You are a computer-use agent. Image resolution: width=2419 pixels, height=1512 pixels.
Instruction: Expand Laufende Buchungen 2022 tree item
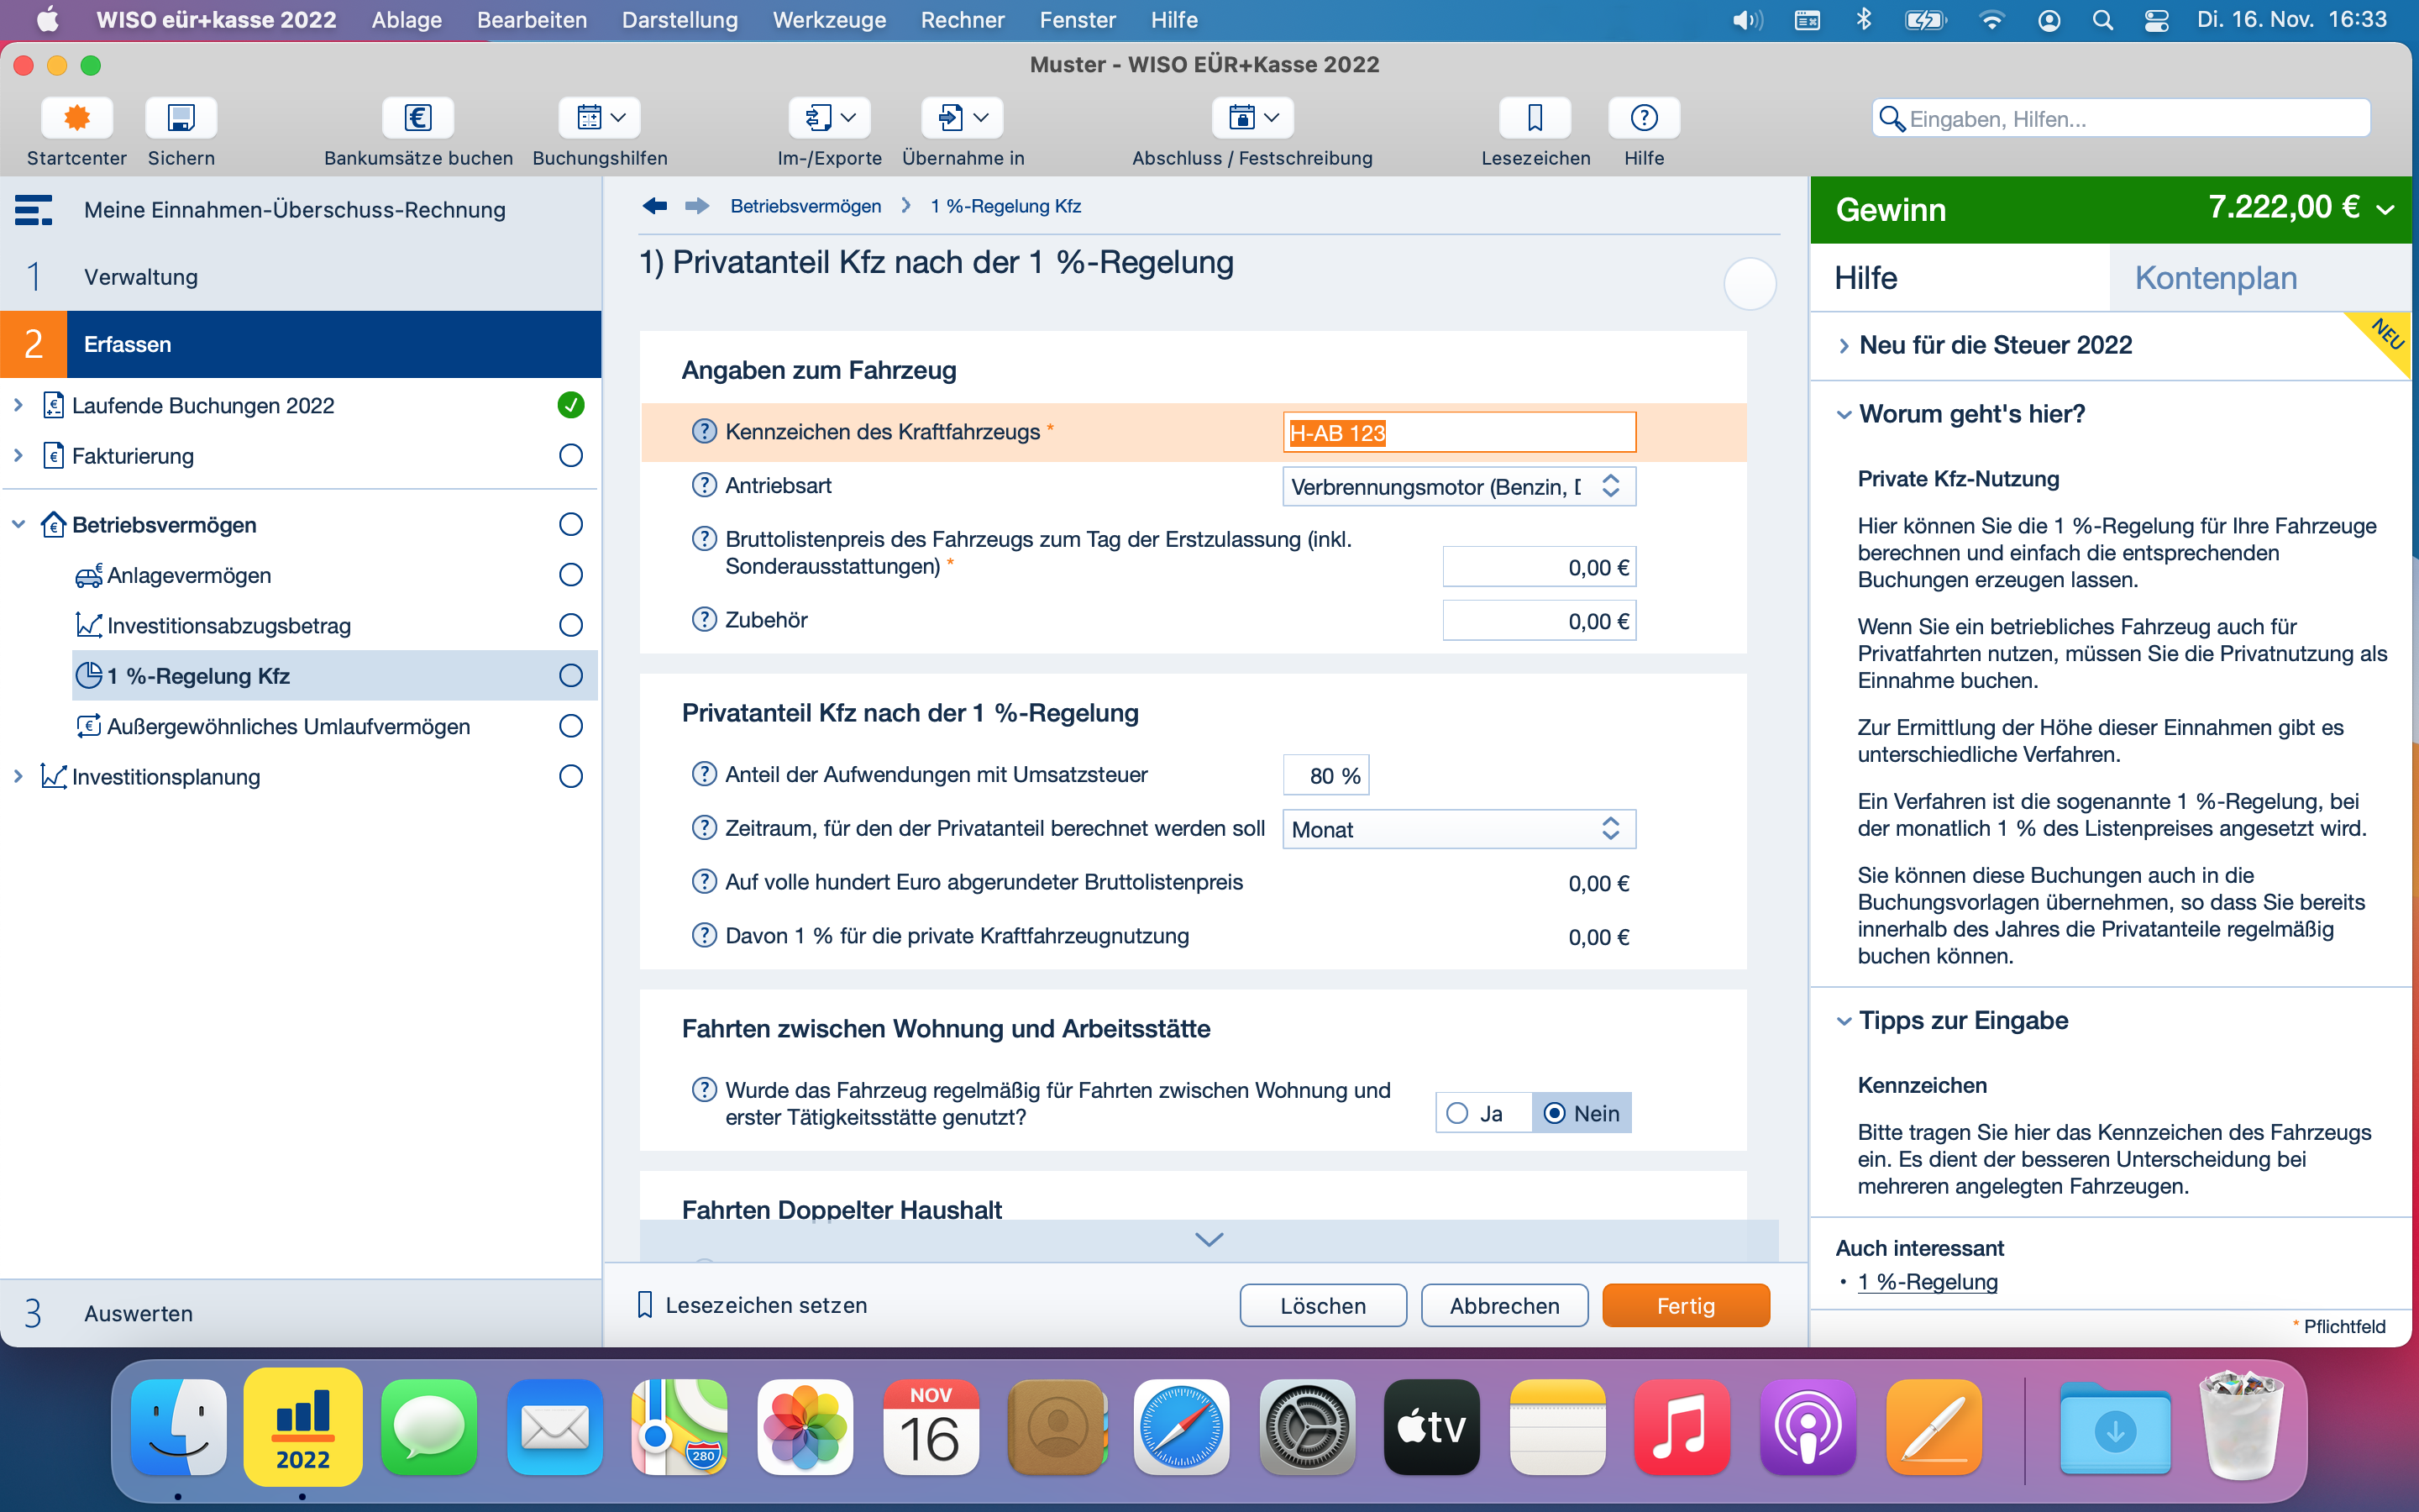18,405
